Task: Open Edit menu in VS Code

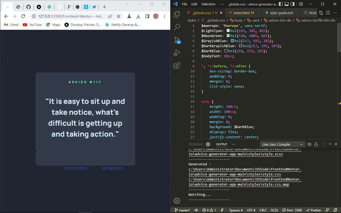Action: [194, 4]
